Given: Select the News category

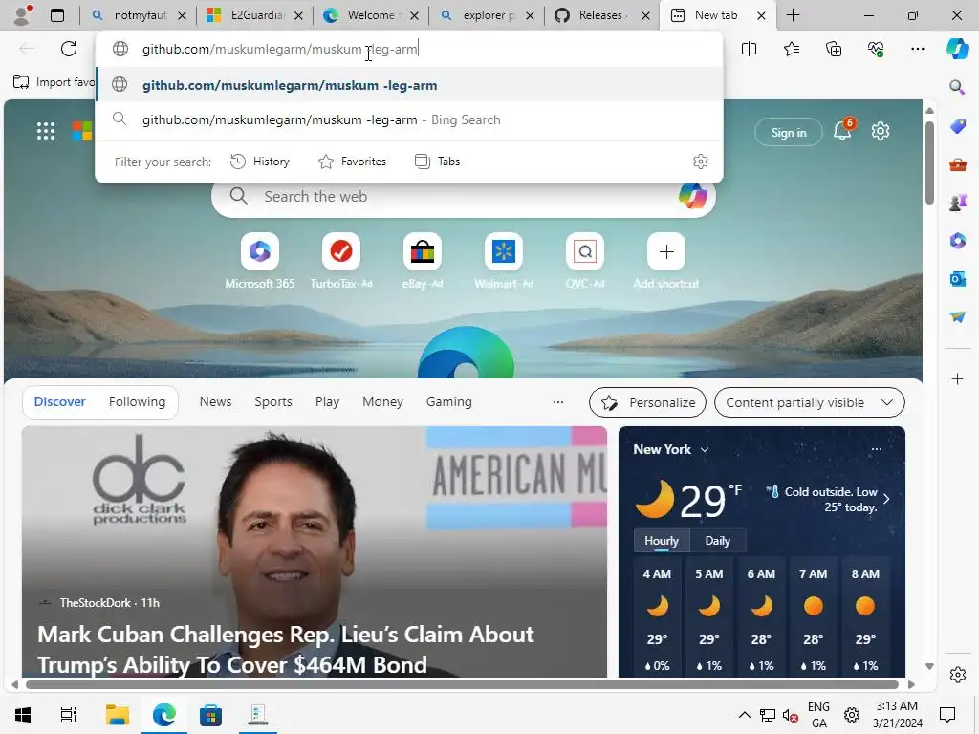Looking at the screenshot, I should (x=215, y=402).
